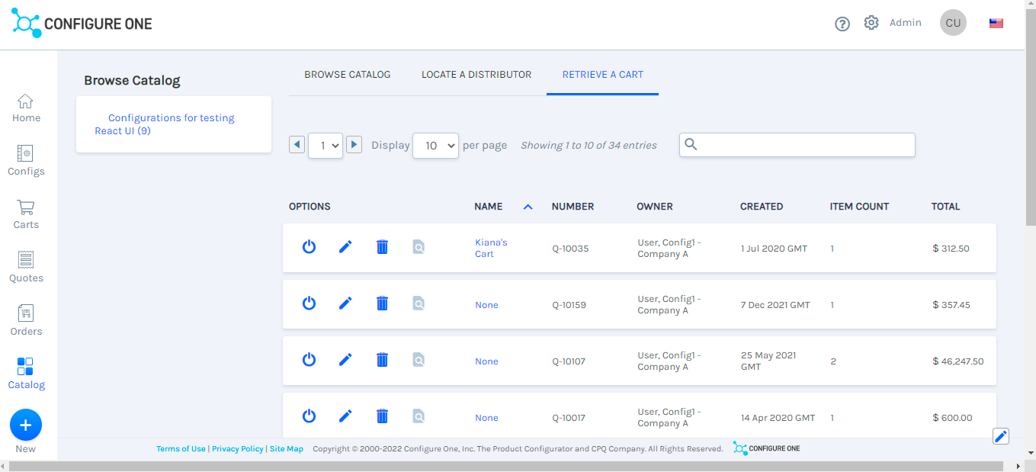This screenshot has width=1036, height=472.
Task: Go to Home in the sidebar
Action: [x=26, y=108]
